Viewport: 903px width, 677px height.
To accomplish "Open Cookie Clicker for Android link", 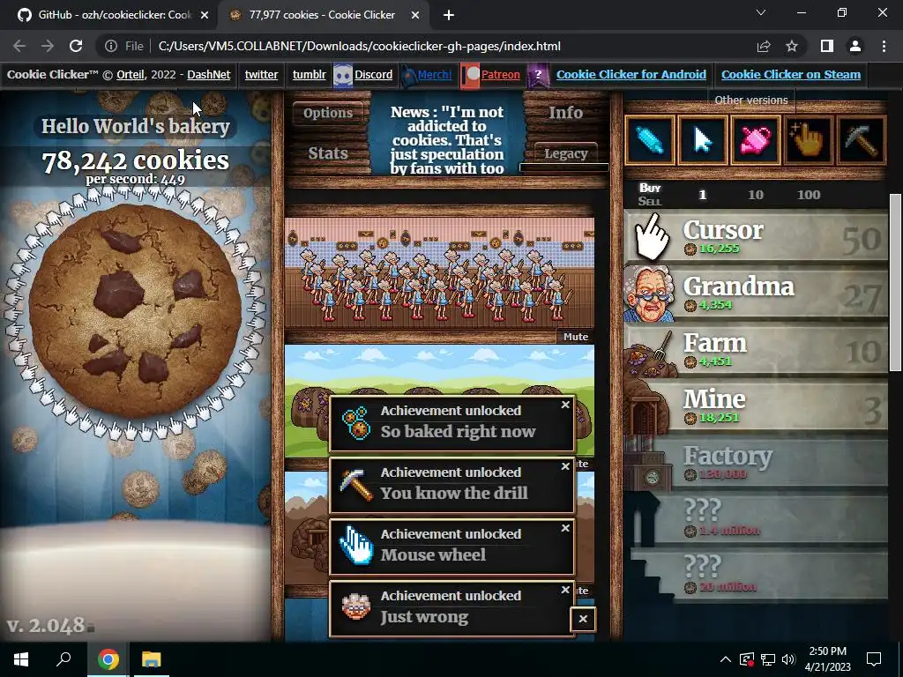I will click(631, 74).
